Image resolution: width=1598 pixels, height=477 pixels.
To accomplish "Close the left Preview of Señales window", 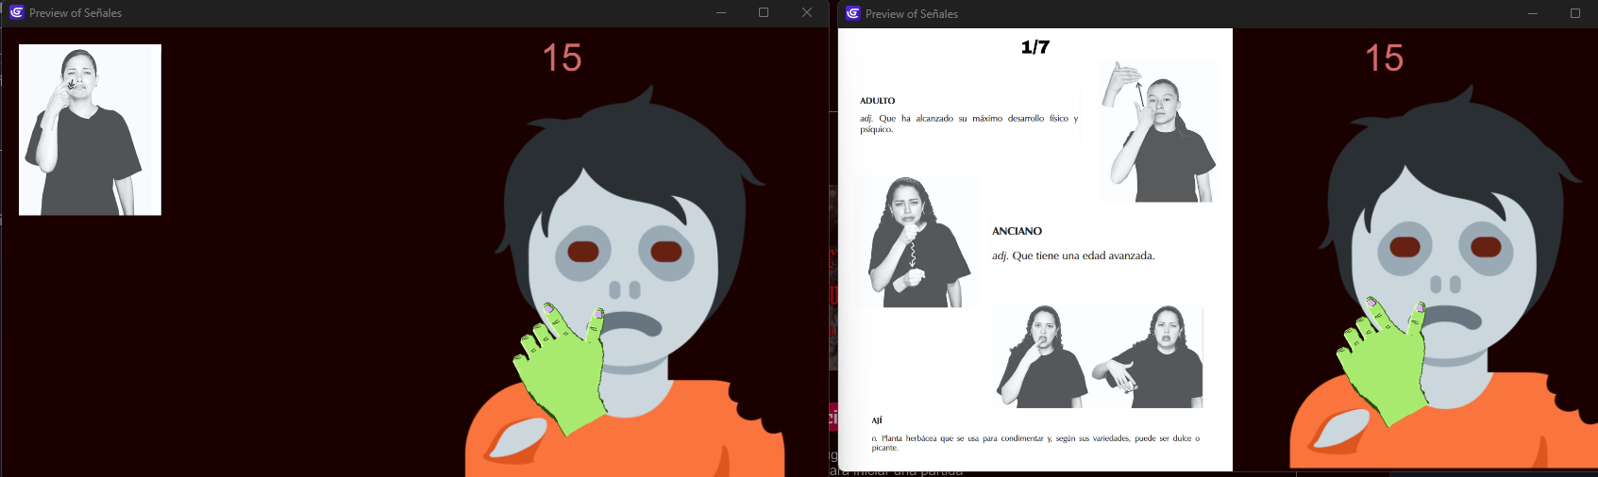I will point(807,12).
